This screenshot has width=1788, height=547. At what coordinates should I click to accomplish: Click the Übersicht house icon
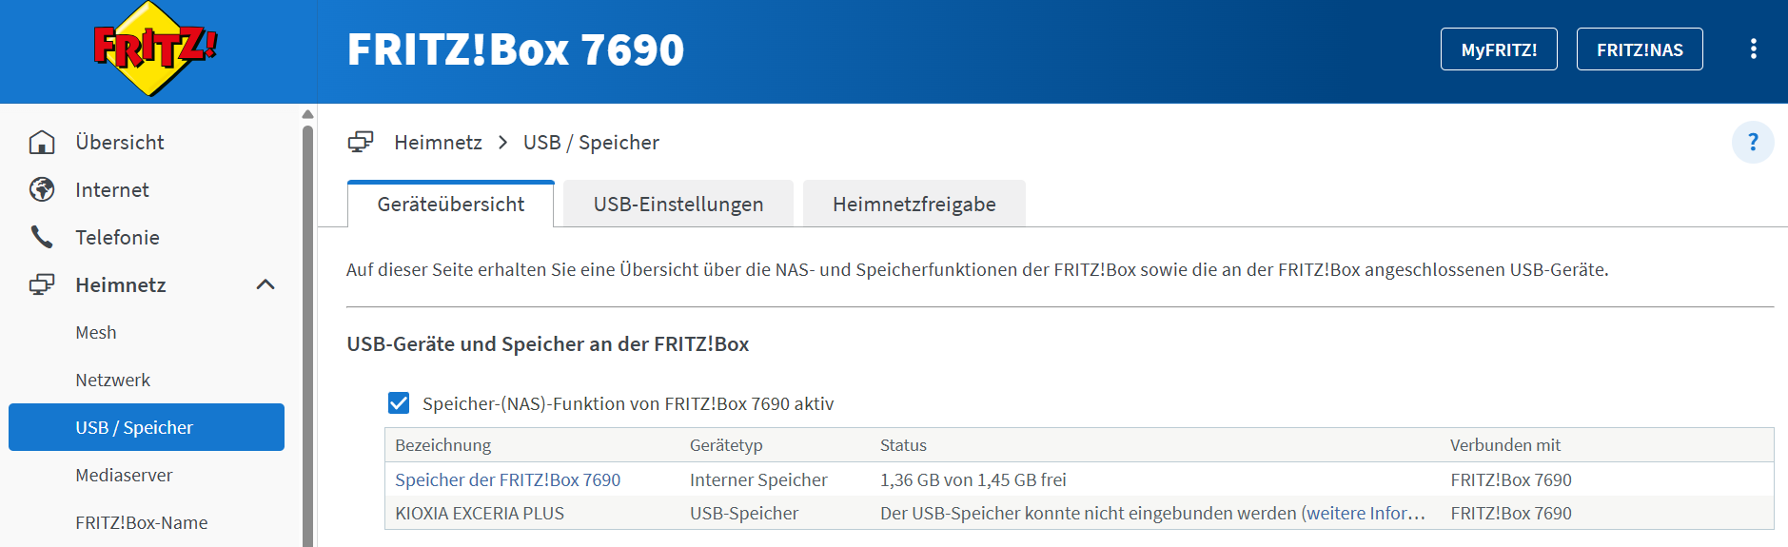point(42,143)
